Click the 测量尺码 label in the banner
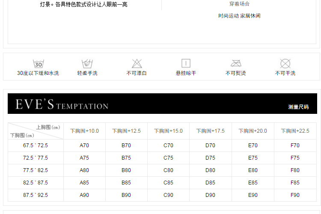The width and height of the screenshot is (321, 214). tap(298, 107)
